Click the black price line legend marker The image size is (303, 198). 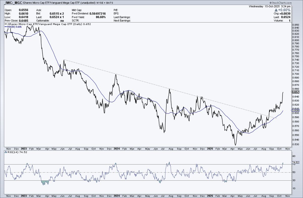[5, 24]
